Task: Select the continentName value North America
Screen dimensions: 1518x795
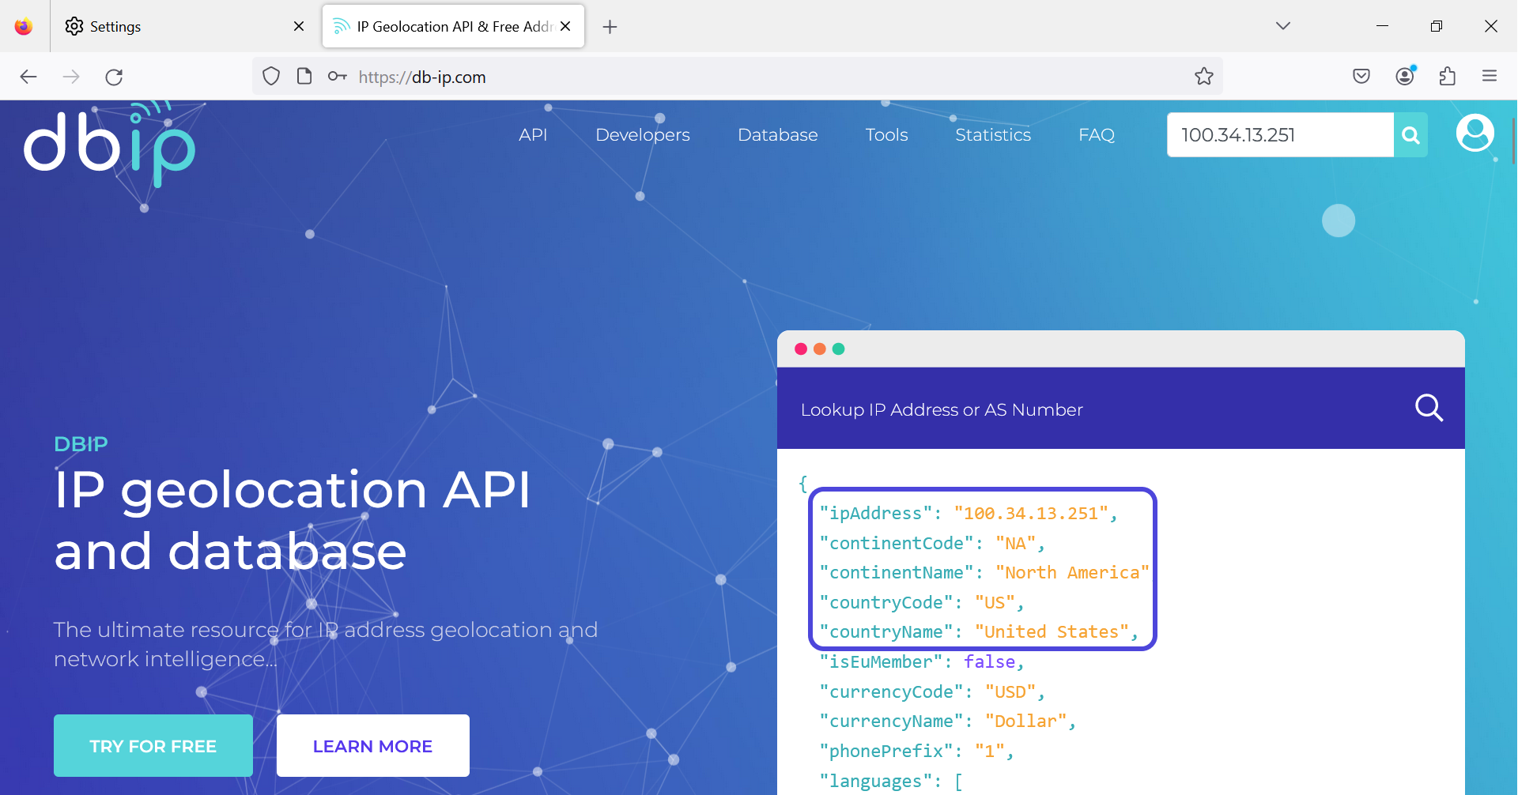Action: (1072, 573)
